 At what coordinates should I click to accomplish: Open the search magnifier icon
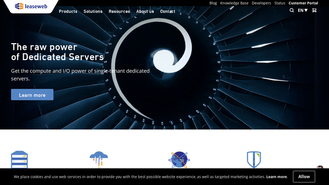tap(291, 10)
